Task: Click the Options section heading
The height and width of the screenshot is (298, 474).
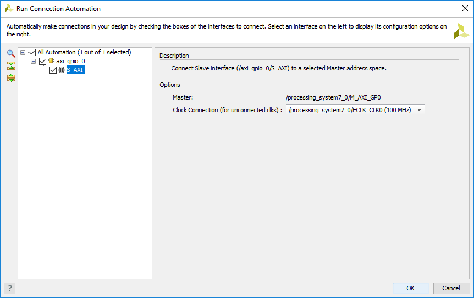Action: coord(170,85)
